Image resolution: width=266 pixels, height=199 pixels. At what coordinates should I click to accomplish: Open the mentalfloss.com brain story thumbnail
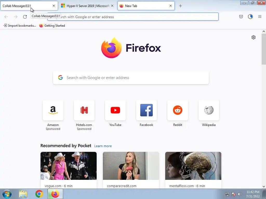[x=193, y=166]
